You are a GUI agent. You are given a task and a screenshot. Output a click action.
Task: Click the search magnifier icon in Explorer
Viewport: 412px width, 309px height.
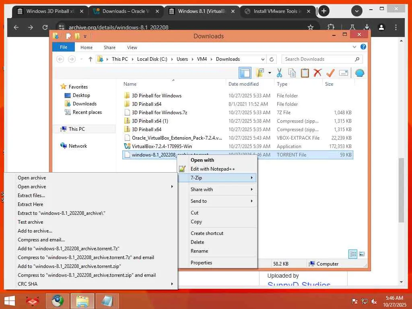[x=357, y=59]
